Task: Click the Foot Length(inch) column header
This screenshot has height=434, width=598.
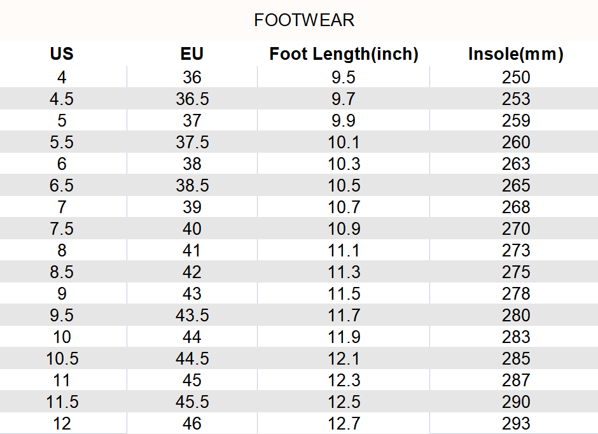Action: (x=344, y=54)
